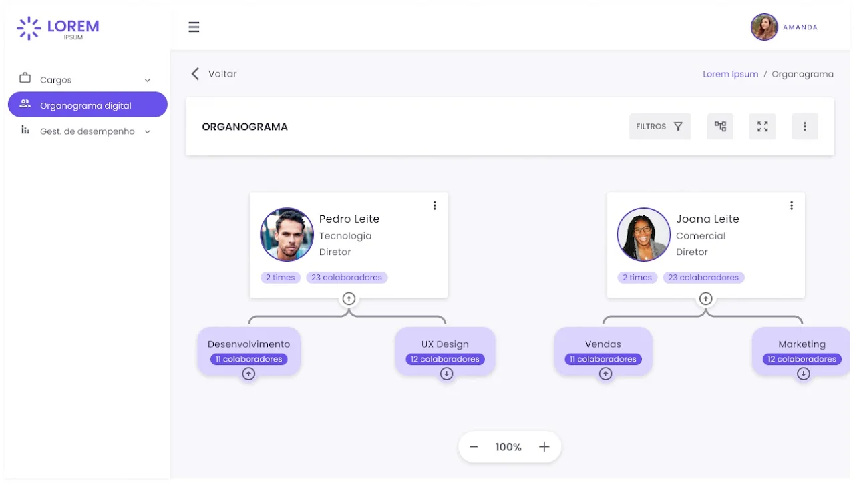This screenshot has width=855, height=485.
Task: Expand the UX Design team node
Action: coord(446,374)
